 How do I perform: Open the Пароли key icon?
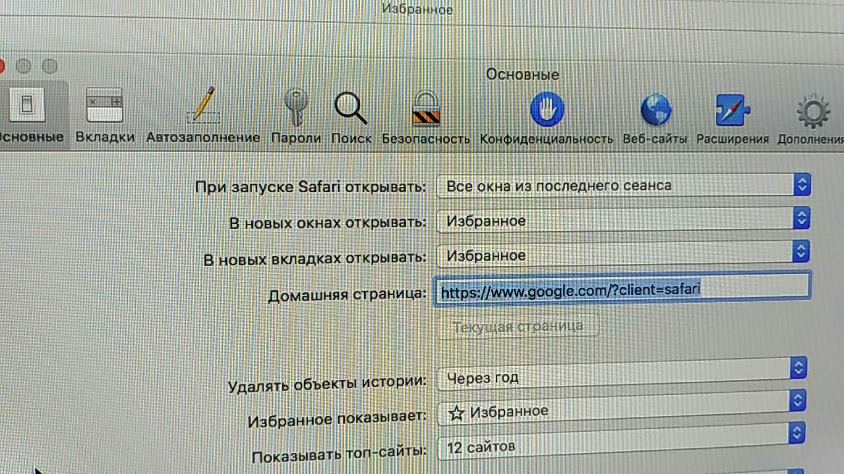(x=296, y=107)
